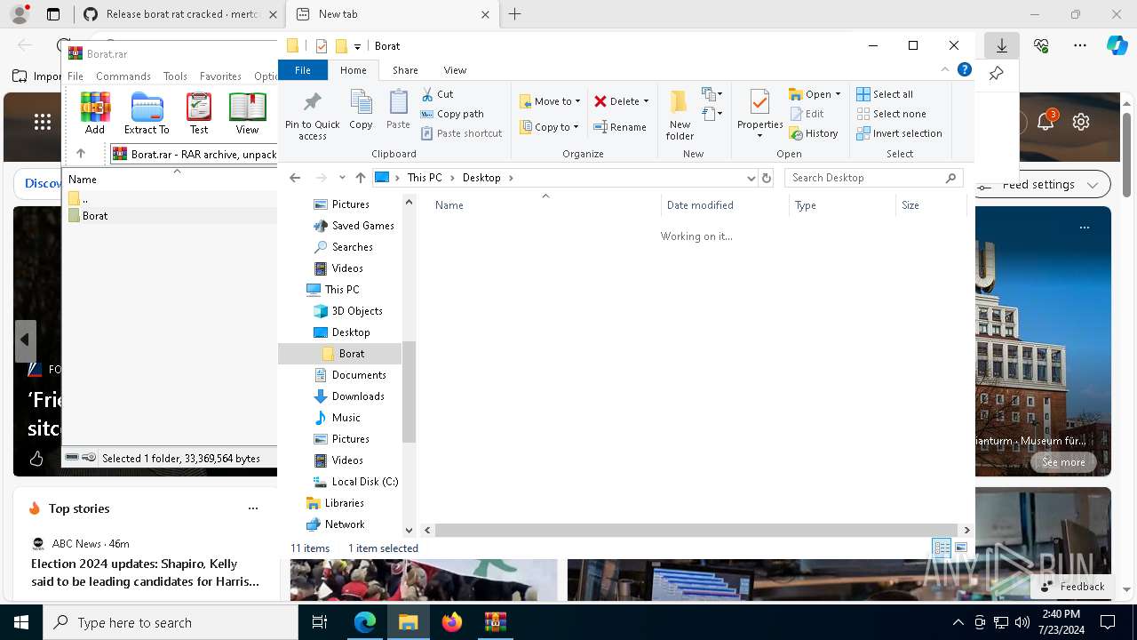Click the Edit ribbon button
Screen dimensions: 1137x640
click(x=807, y=114)
